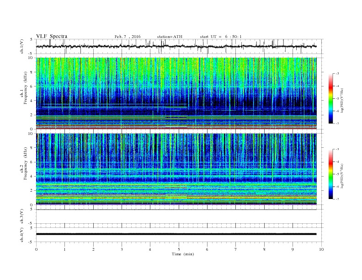Image resolution: width=362 pixels, height=280 pixels.
Task: Click the ch.1 voltage waveform trace
Action: (x=176, y=46)
